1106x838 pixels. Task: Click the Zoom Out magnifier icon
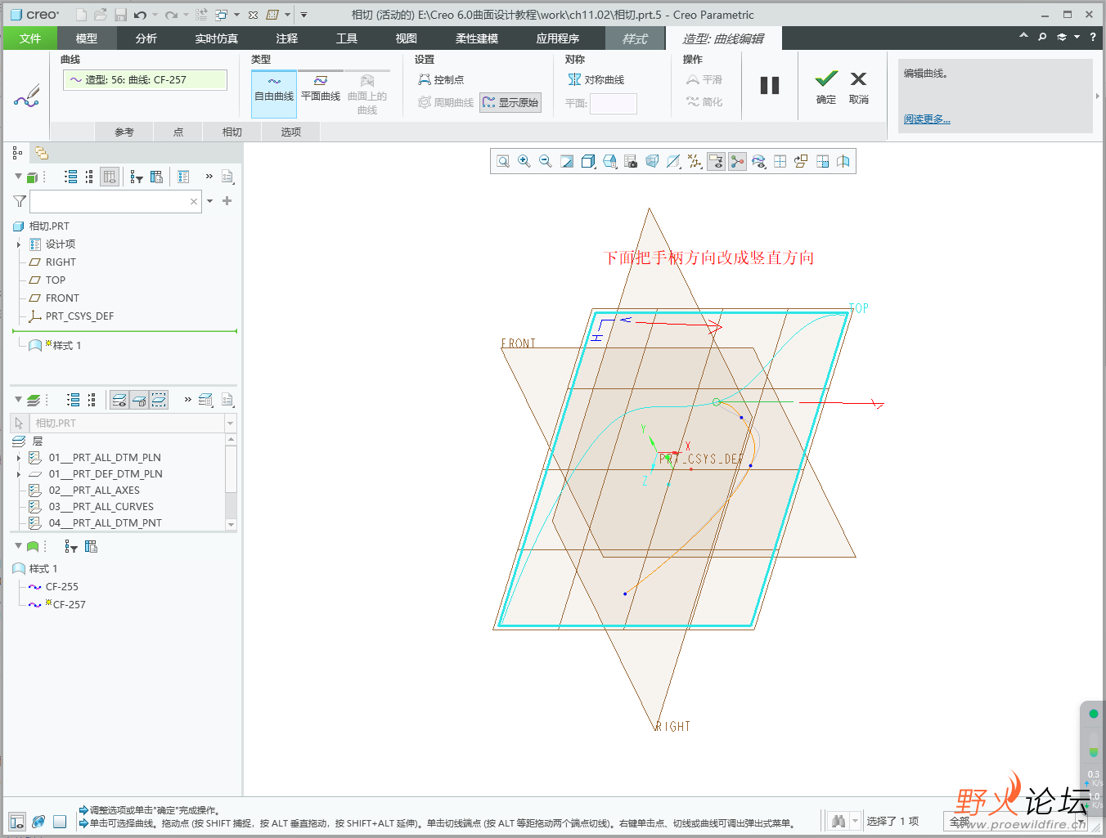546,162
